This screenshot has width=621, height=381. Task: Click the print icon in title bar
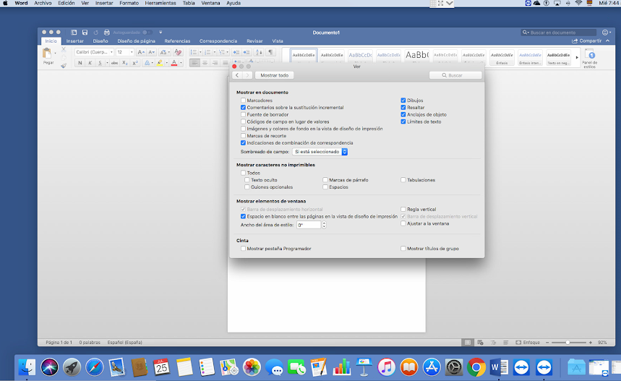coord(107,33)
